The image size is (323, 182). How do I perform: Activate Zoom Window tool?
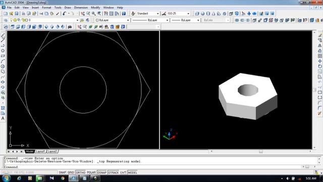94,14
